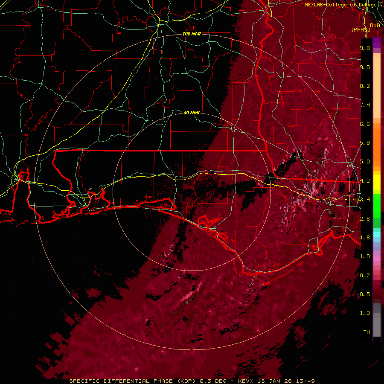Click the 3.4 value on the scale
Screen dimensions: 384x384
365,200
